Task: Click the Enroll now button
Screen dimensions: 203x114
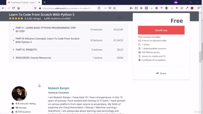Action: pyautogui.click(x=161, y=30)
